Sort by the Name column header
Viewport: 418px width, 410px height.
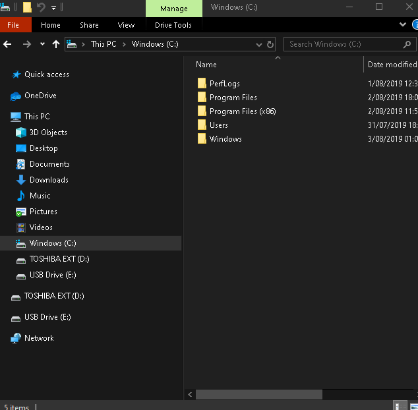206,65
